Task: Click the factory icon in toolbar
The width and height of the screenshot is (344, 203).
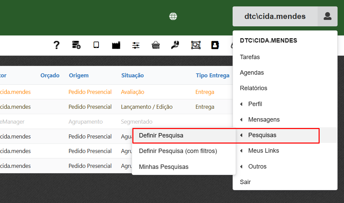Action: coord(116,45)
